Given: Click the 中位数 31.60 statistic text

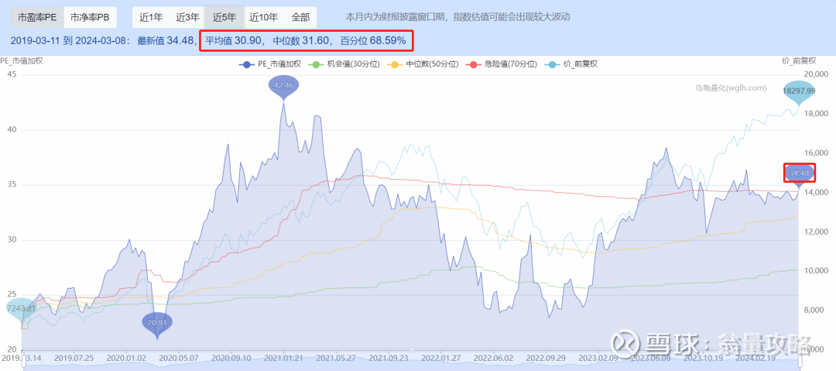Looking at the screenshot, I should tap(301, 40).
